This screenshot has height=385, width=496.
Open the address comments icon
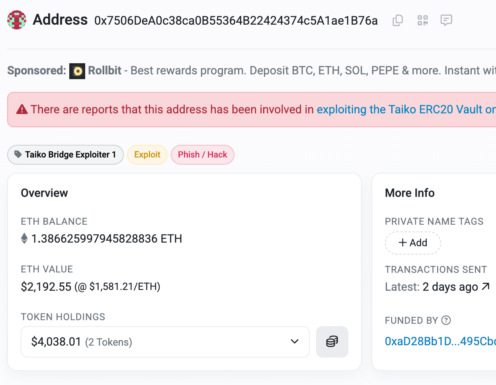click(x=446, y=20)
